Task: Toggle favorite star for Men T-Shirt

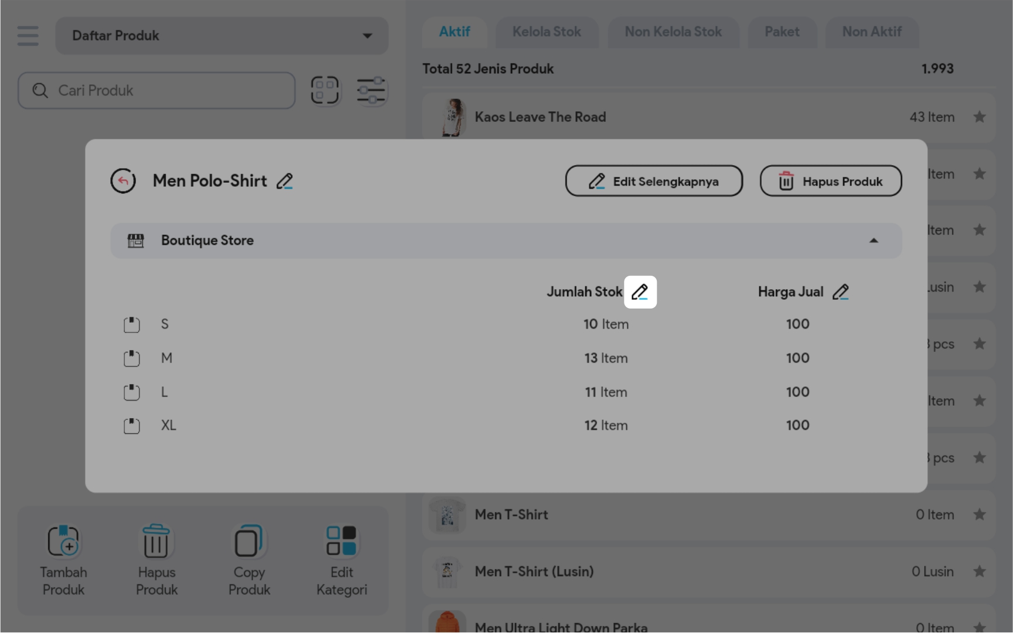Action: coord(979,515)
